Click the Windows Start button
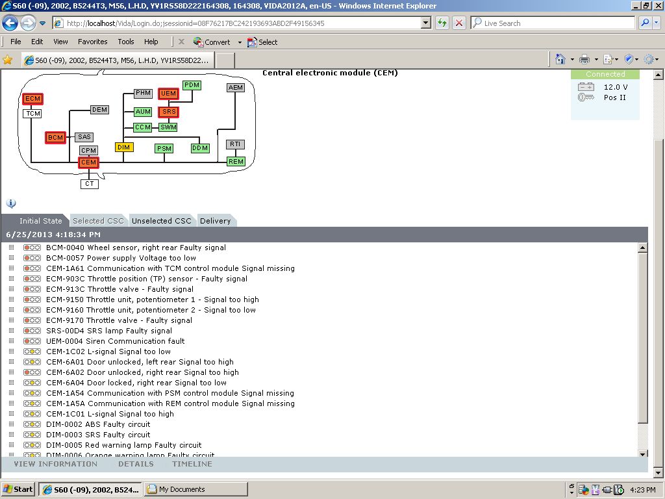Image resolution: width=665 pixels, height=499 pixels. click(x=18, y=489)
